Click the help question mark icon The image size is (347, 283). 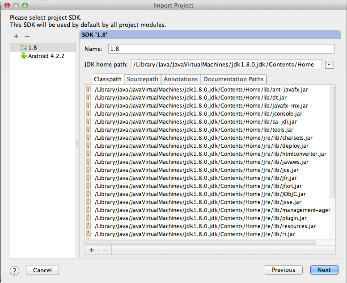point(15,271)
